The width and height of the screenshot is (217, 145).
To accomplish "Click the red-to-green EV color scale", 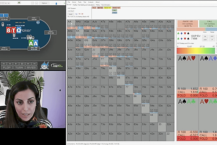I will [x=196, y=51].
